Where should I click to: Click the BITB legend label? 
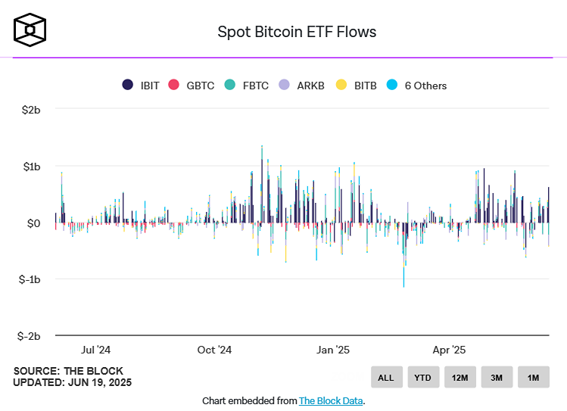366,86
